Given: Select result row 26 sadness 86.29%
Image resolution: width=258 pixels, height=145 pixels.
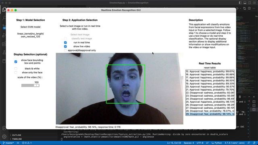Looking at the screenshot, I should (210, 105).
